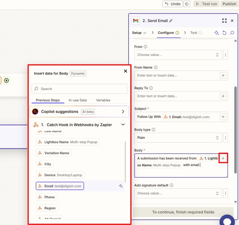The image size is (239, 225).
Task: Click the sparkle icon next to Email item
Action: (x=121, y=186)
